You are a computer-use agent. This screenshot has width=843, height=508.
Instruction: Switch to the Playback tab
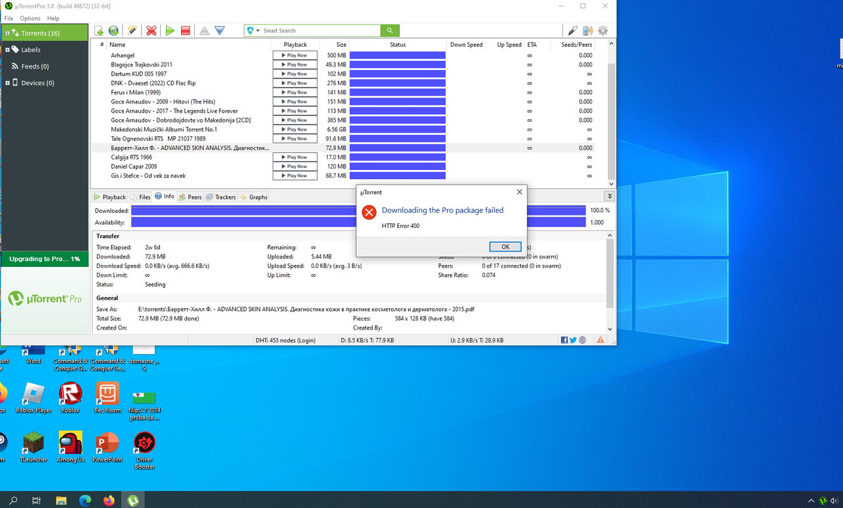pos(109,197)
